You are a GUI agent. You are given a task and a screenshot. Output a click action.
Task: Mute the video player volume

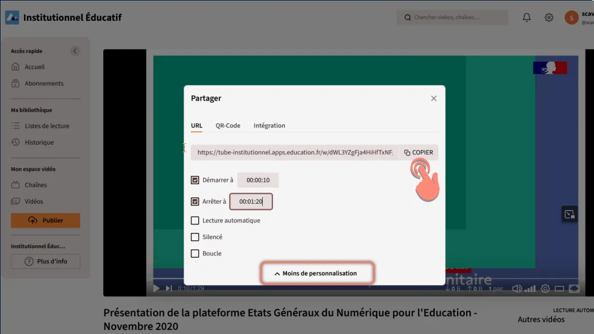(x=517, y=289)
